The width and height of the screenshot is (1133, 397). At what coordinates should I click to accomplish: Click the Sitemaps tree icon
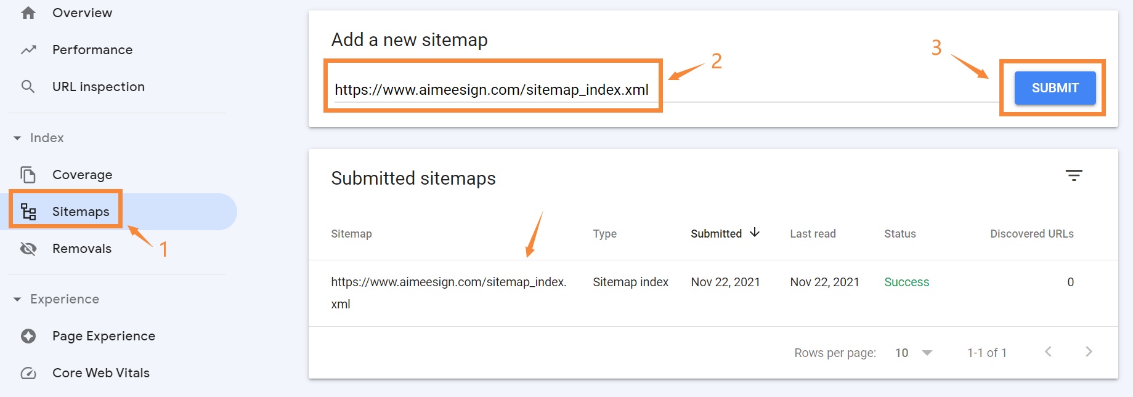(28, 212)
